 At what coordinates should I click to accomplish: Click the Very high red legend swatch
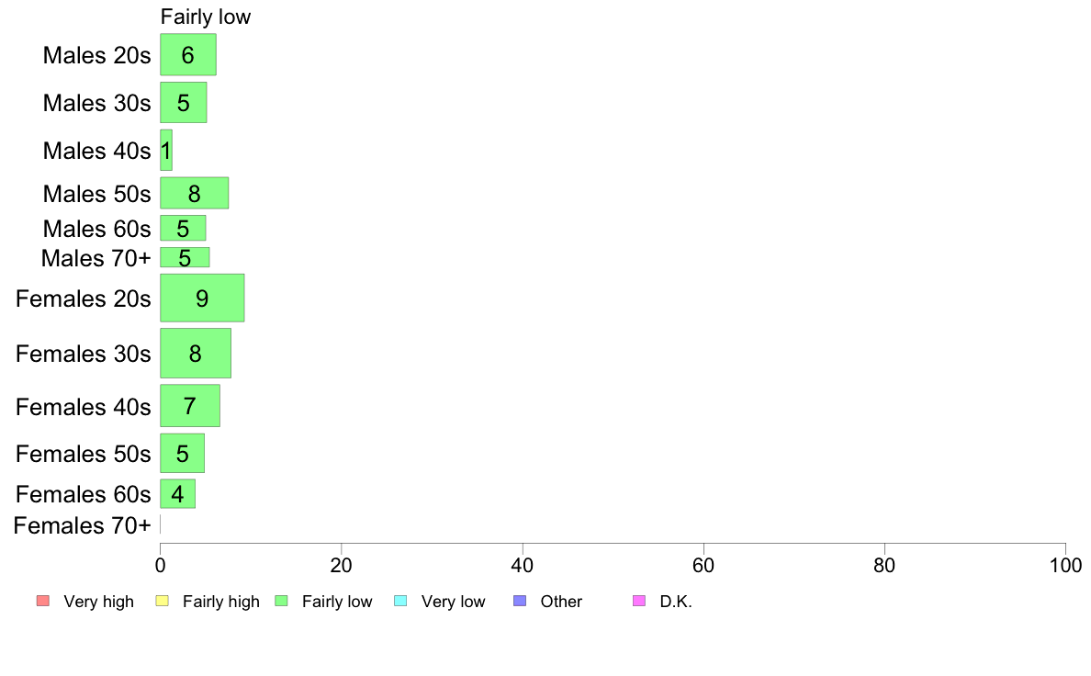click(x=43, y=601)
